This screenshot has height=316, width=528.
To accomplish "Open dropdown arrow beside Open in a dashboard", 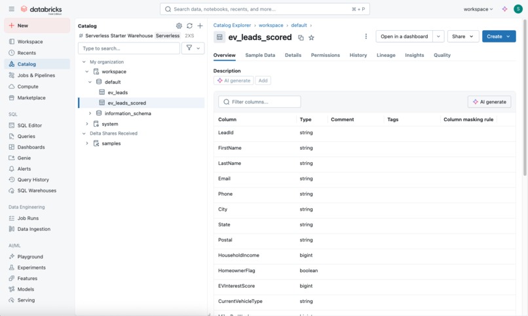I will tap(438, 36).
